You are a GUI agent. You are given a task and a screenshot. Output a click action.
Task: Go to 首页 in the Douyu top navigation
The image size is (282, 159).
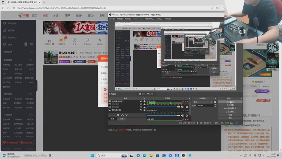tap(35, 16)
